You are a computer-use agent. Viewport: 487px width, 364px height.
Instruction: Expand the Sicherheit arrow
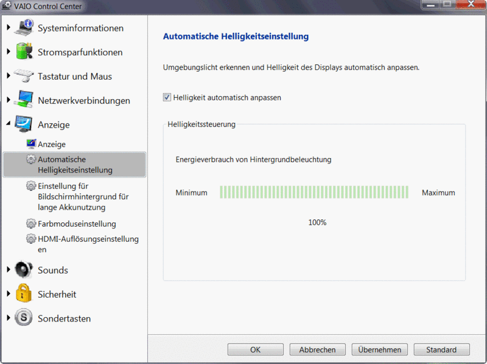9,294
